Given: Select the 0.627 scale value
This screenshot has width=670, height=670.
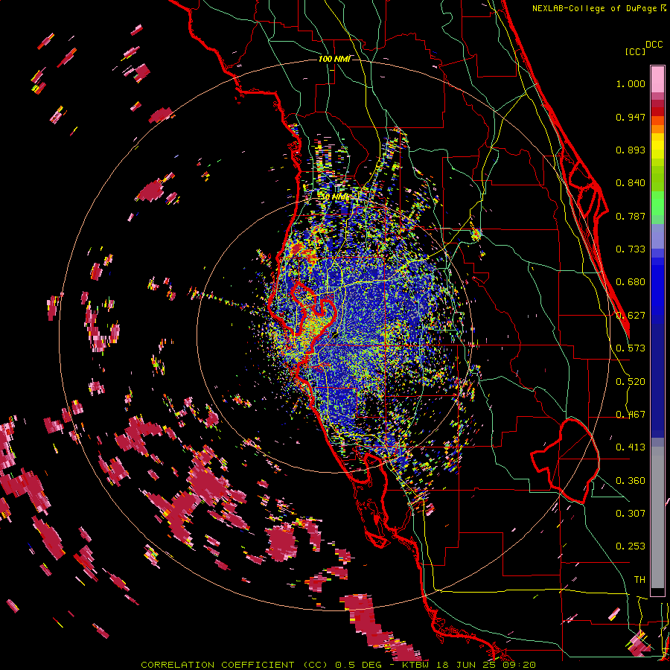Looking at the screenshot, I should [631, 316].
